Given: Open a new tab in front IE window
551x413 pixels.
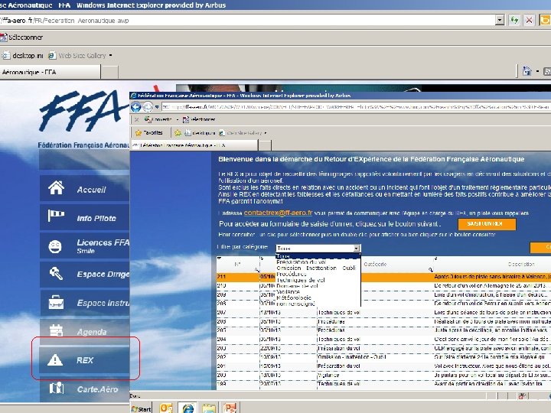Looking at the screenshot, I should pos(265,145).
